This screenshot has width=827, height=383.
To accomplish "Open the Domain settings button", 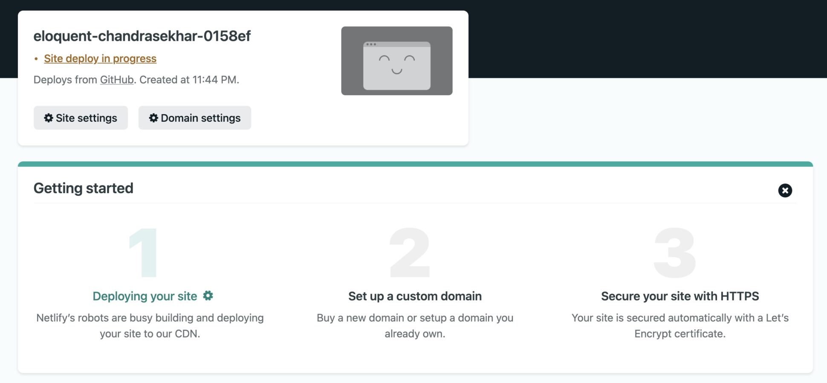I will coord(194,118).
